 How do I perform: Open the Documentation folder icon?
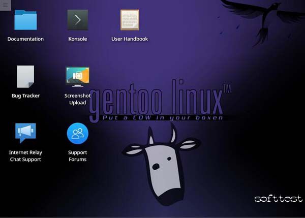pyautogui.click(x=25, y=20)
